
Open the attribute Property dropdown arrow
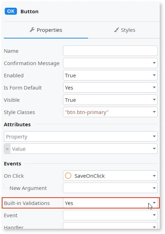click(154, 136)
